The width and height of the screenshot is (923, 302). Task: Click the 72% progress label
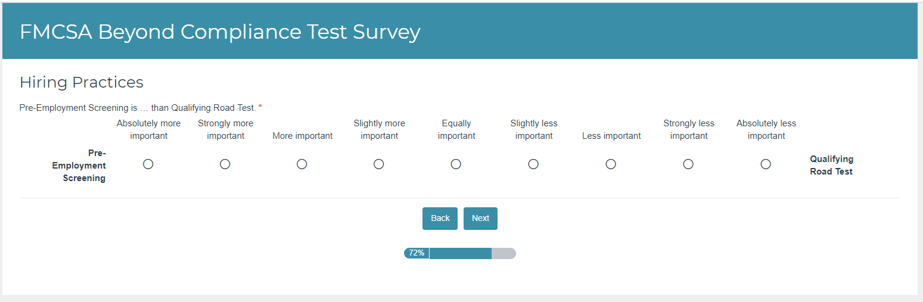pos(417,253)
